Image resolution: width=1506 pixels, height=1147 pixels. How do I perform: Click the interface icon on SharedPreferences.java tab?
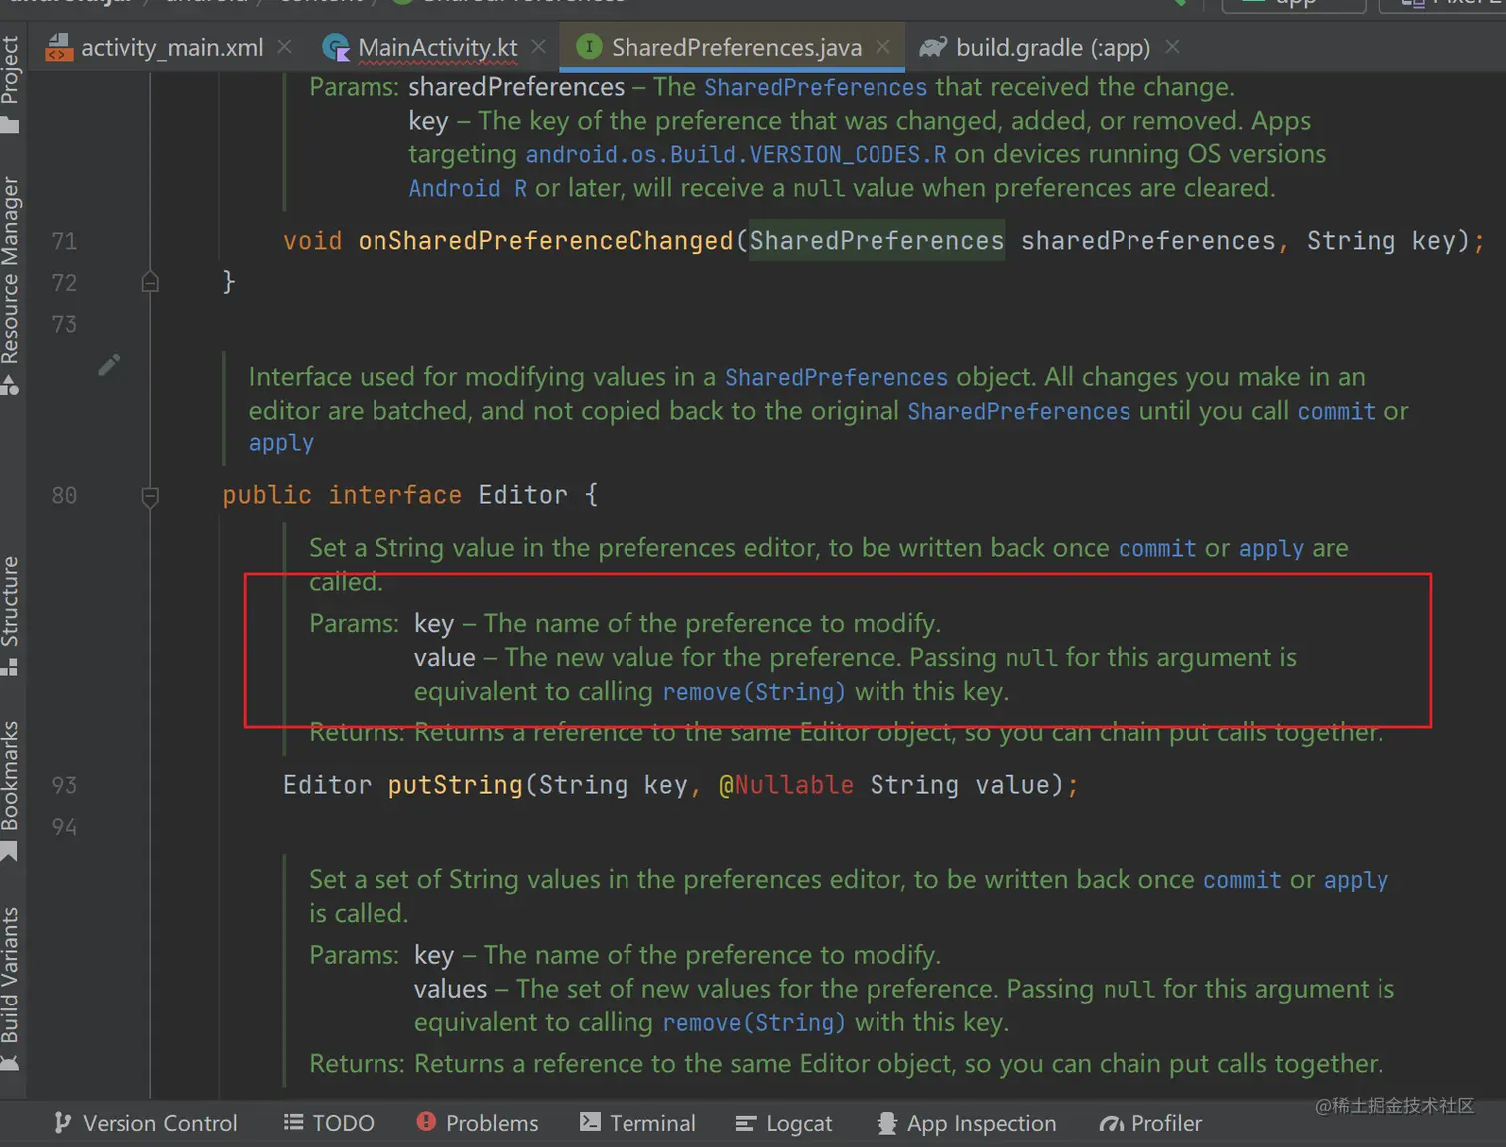tap(589, 46)
